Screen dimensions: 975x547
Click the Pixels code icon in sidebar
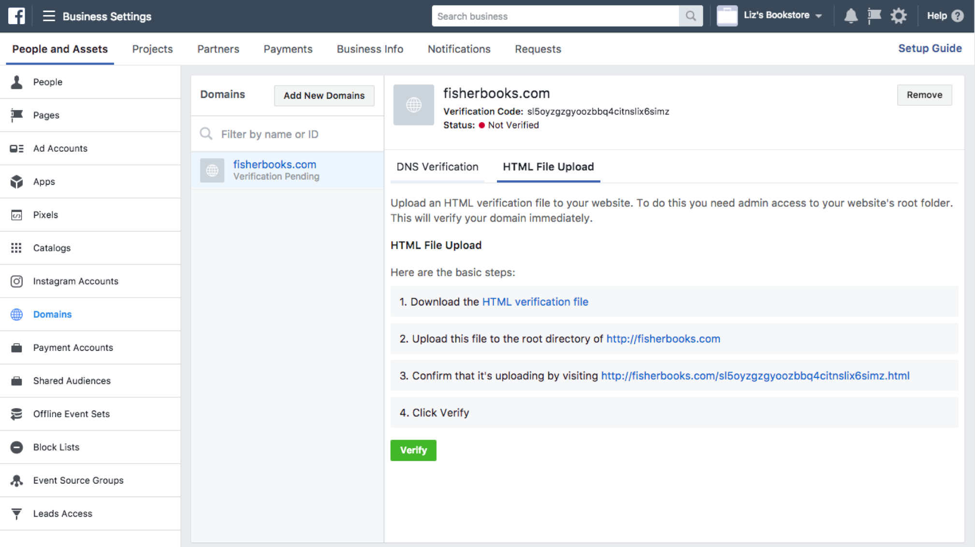tap(16, 215)
